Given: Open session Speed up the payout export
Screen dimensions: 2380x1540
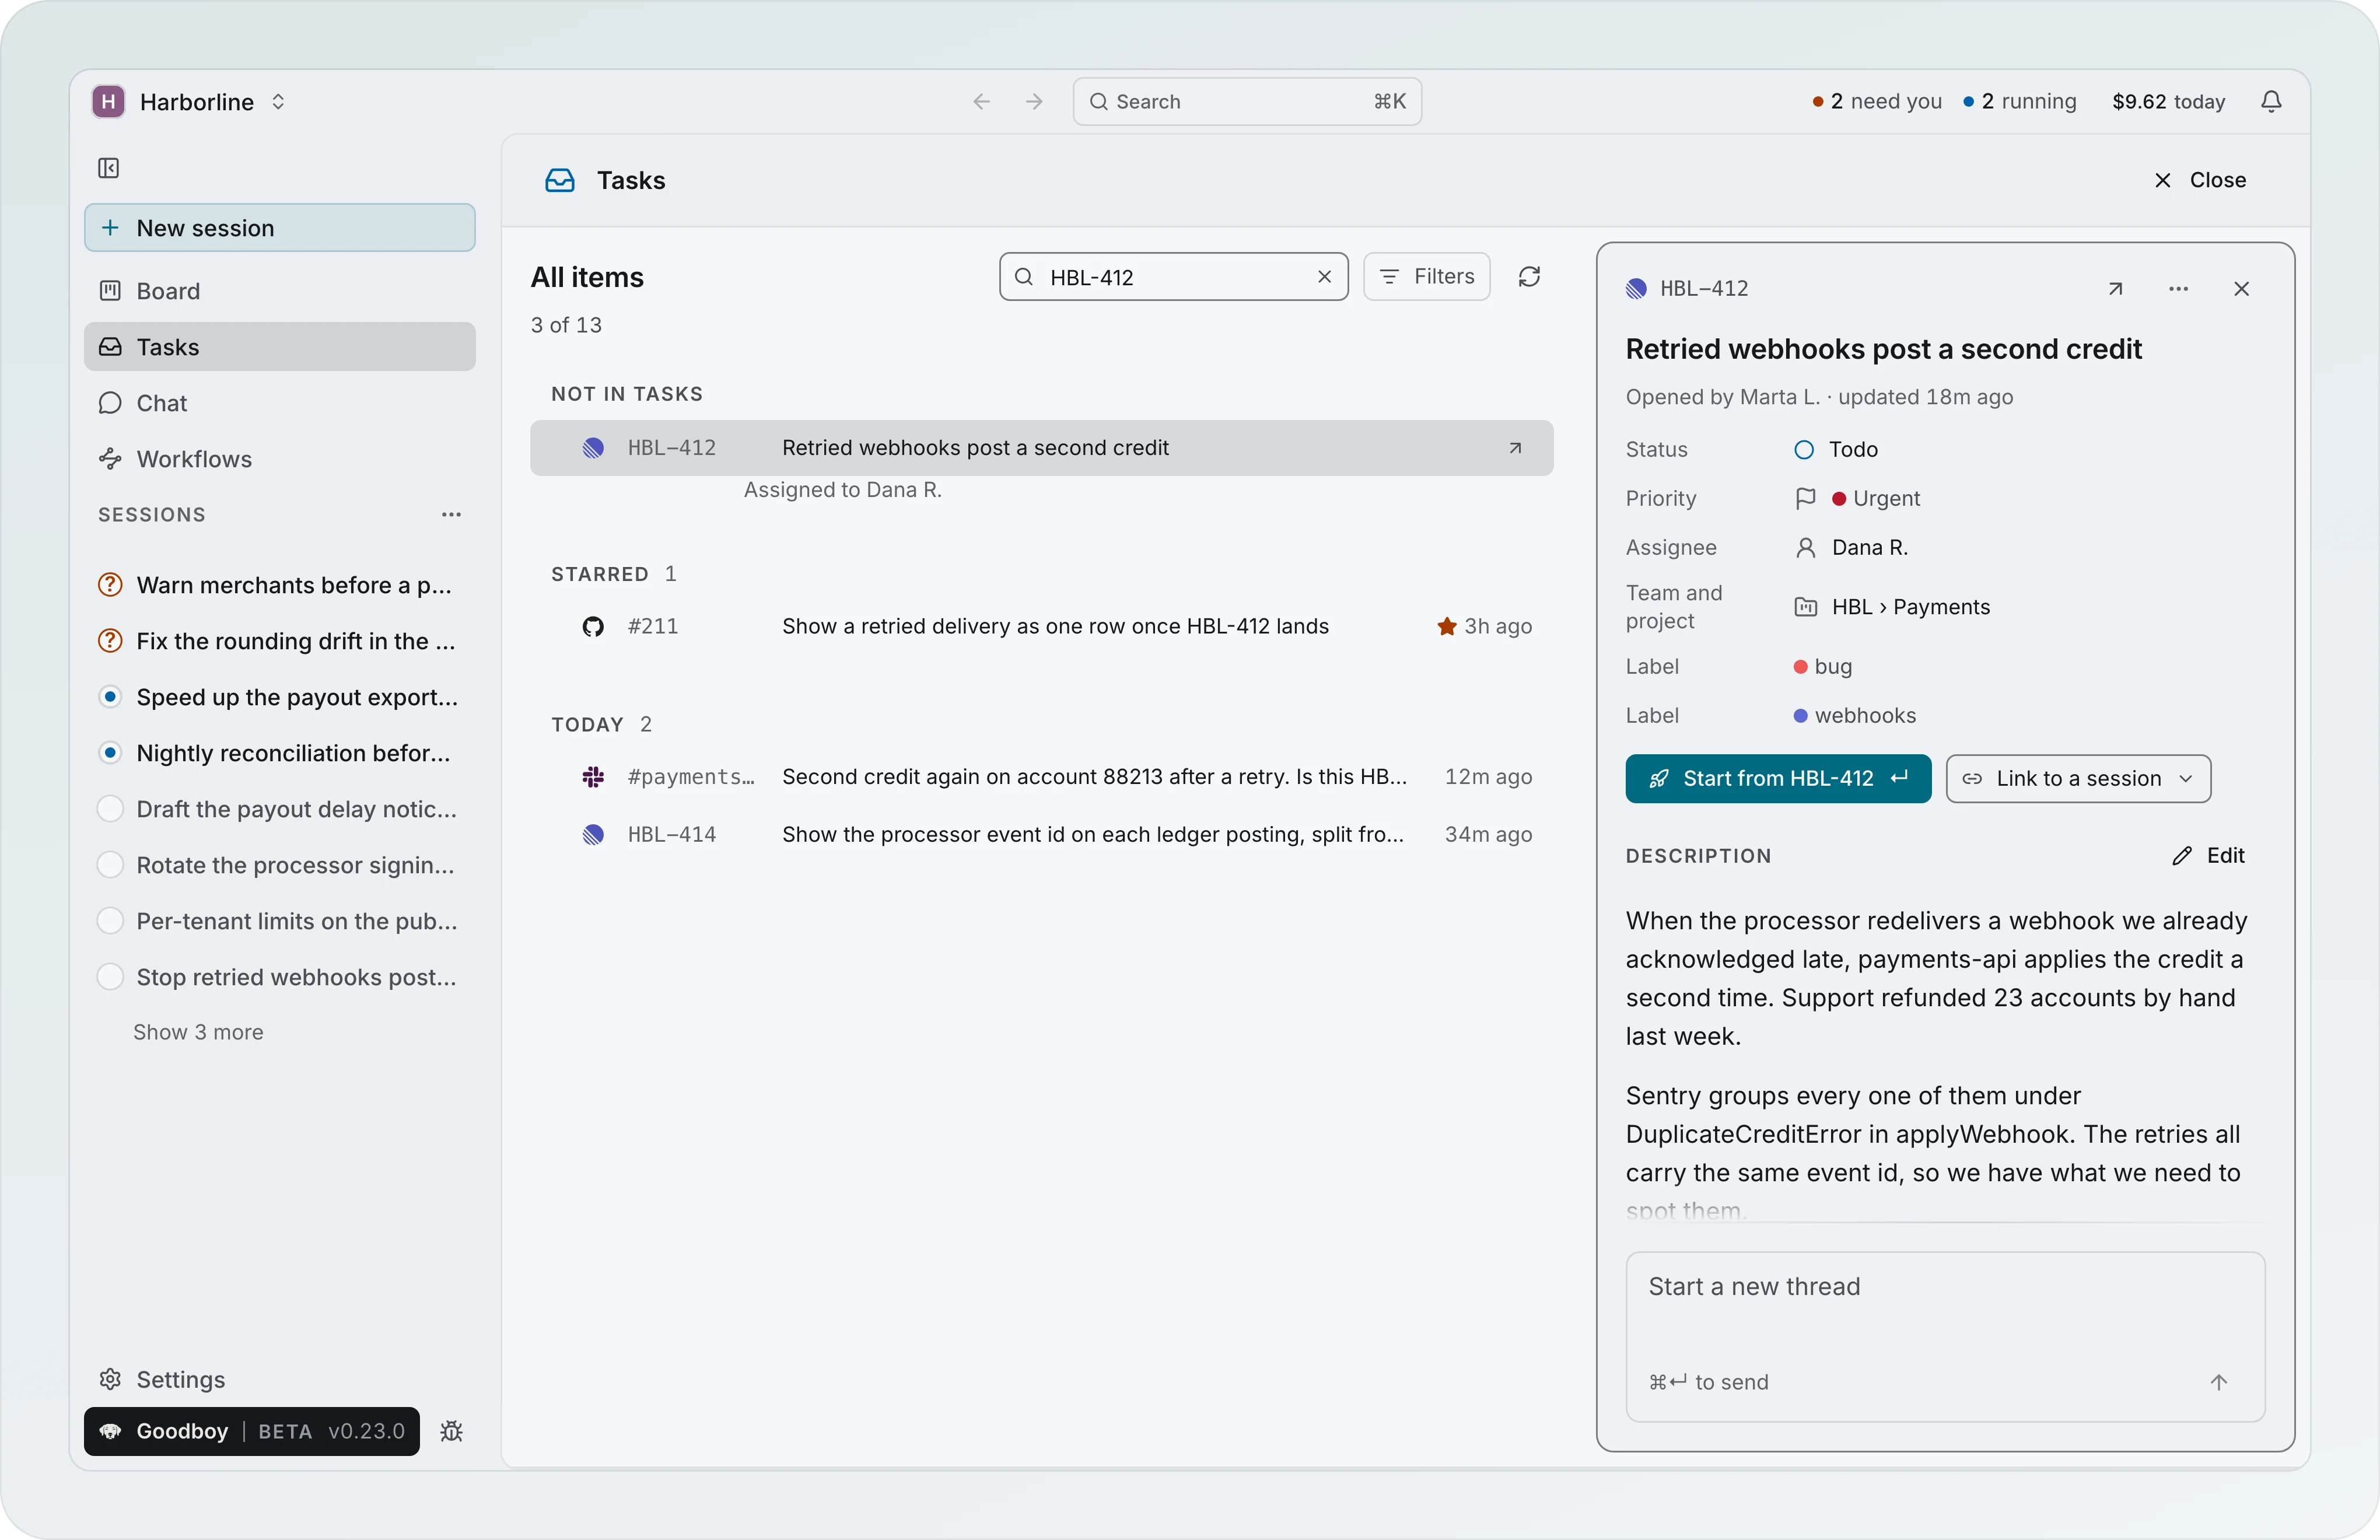Looking at the screenshot, I should [279, 697].
